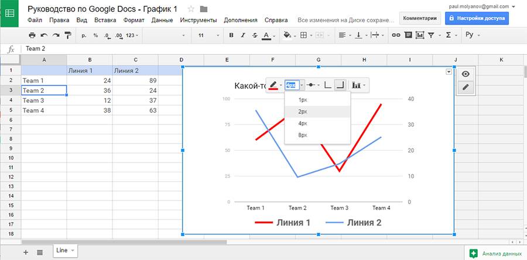Screen dimensions: 527x260
Task: Insert a chart from toolbar
Action: [419, 35]
